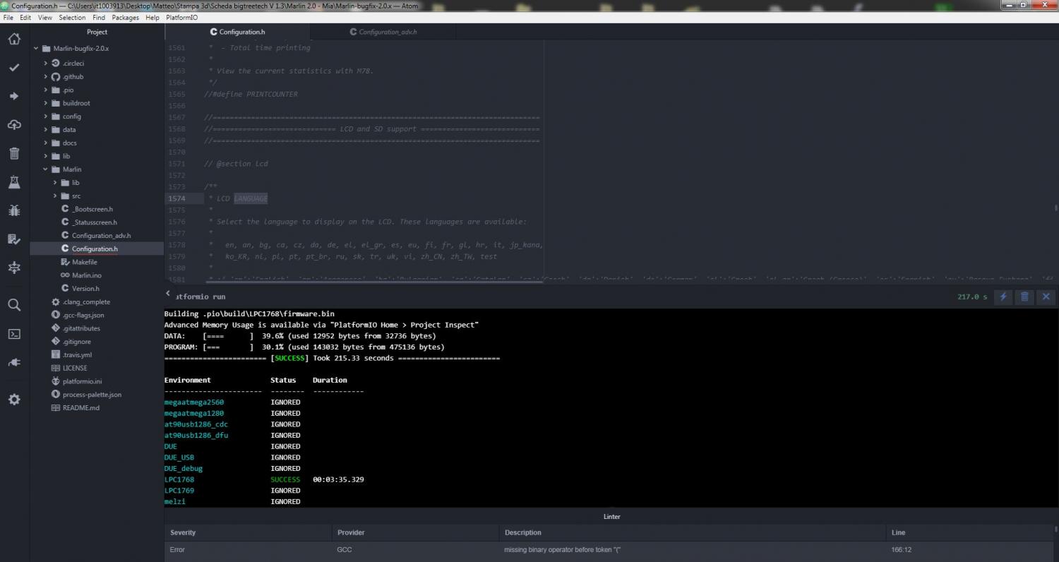Click the lightning bolt icon in build panel
The image size is (1059, 562).
coord(1003,297)
